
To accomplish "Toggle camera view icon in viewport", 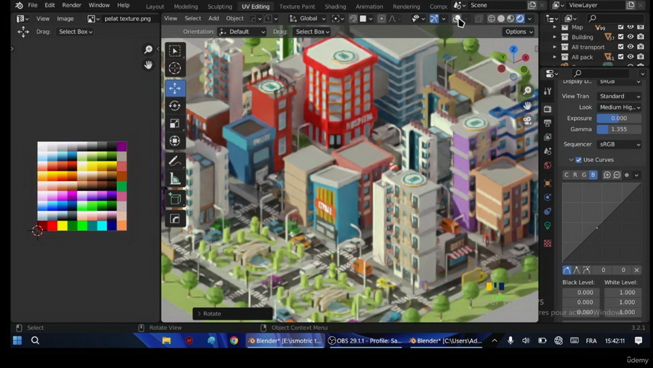I will click(528, 121).
